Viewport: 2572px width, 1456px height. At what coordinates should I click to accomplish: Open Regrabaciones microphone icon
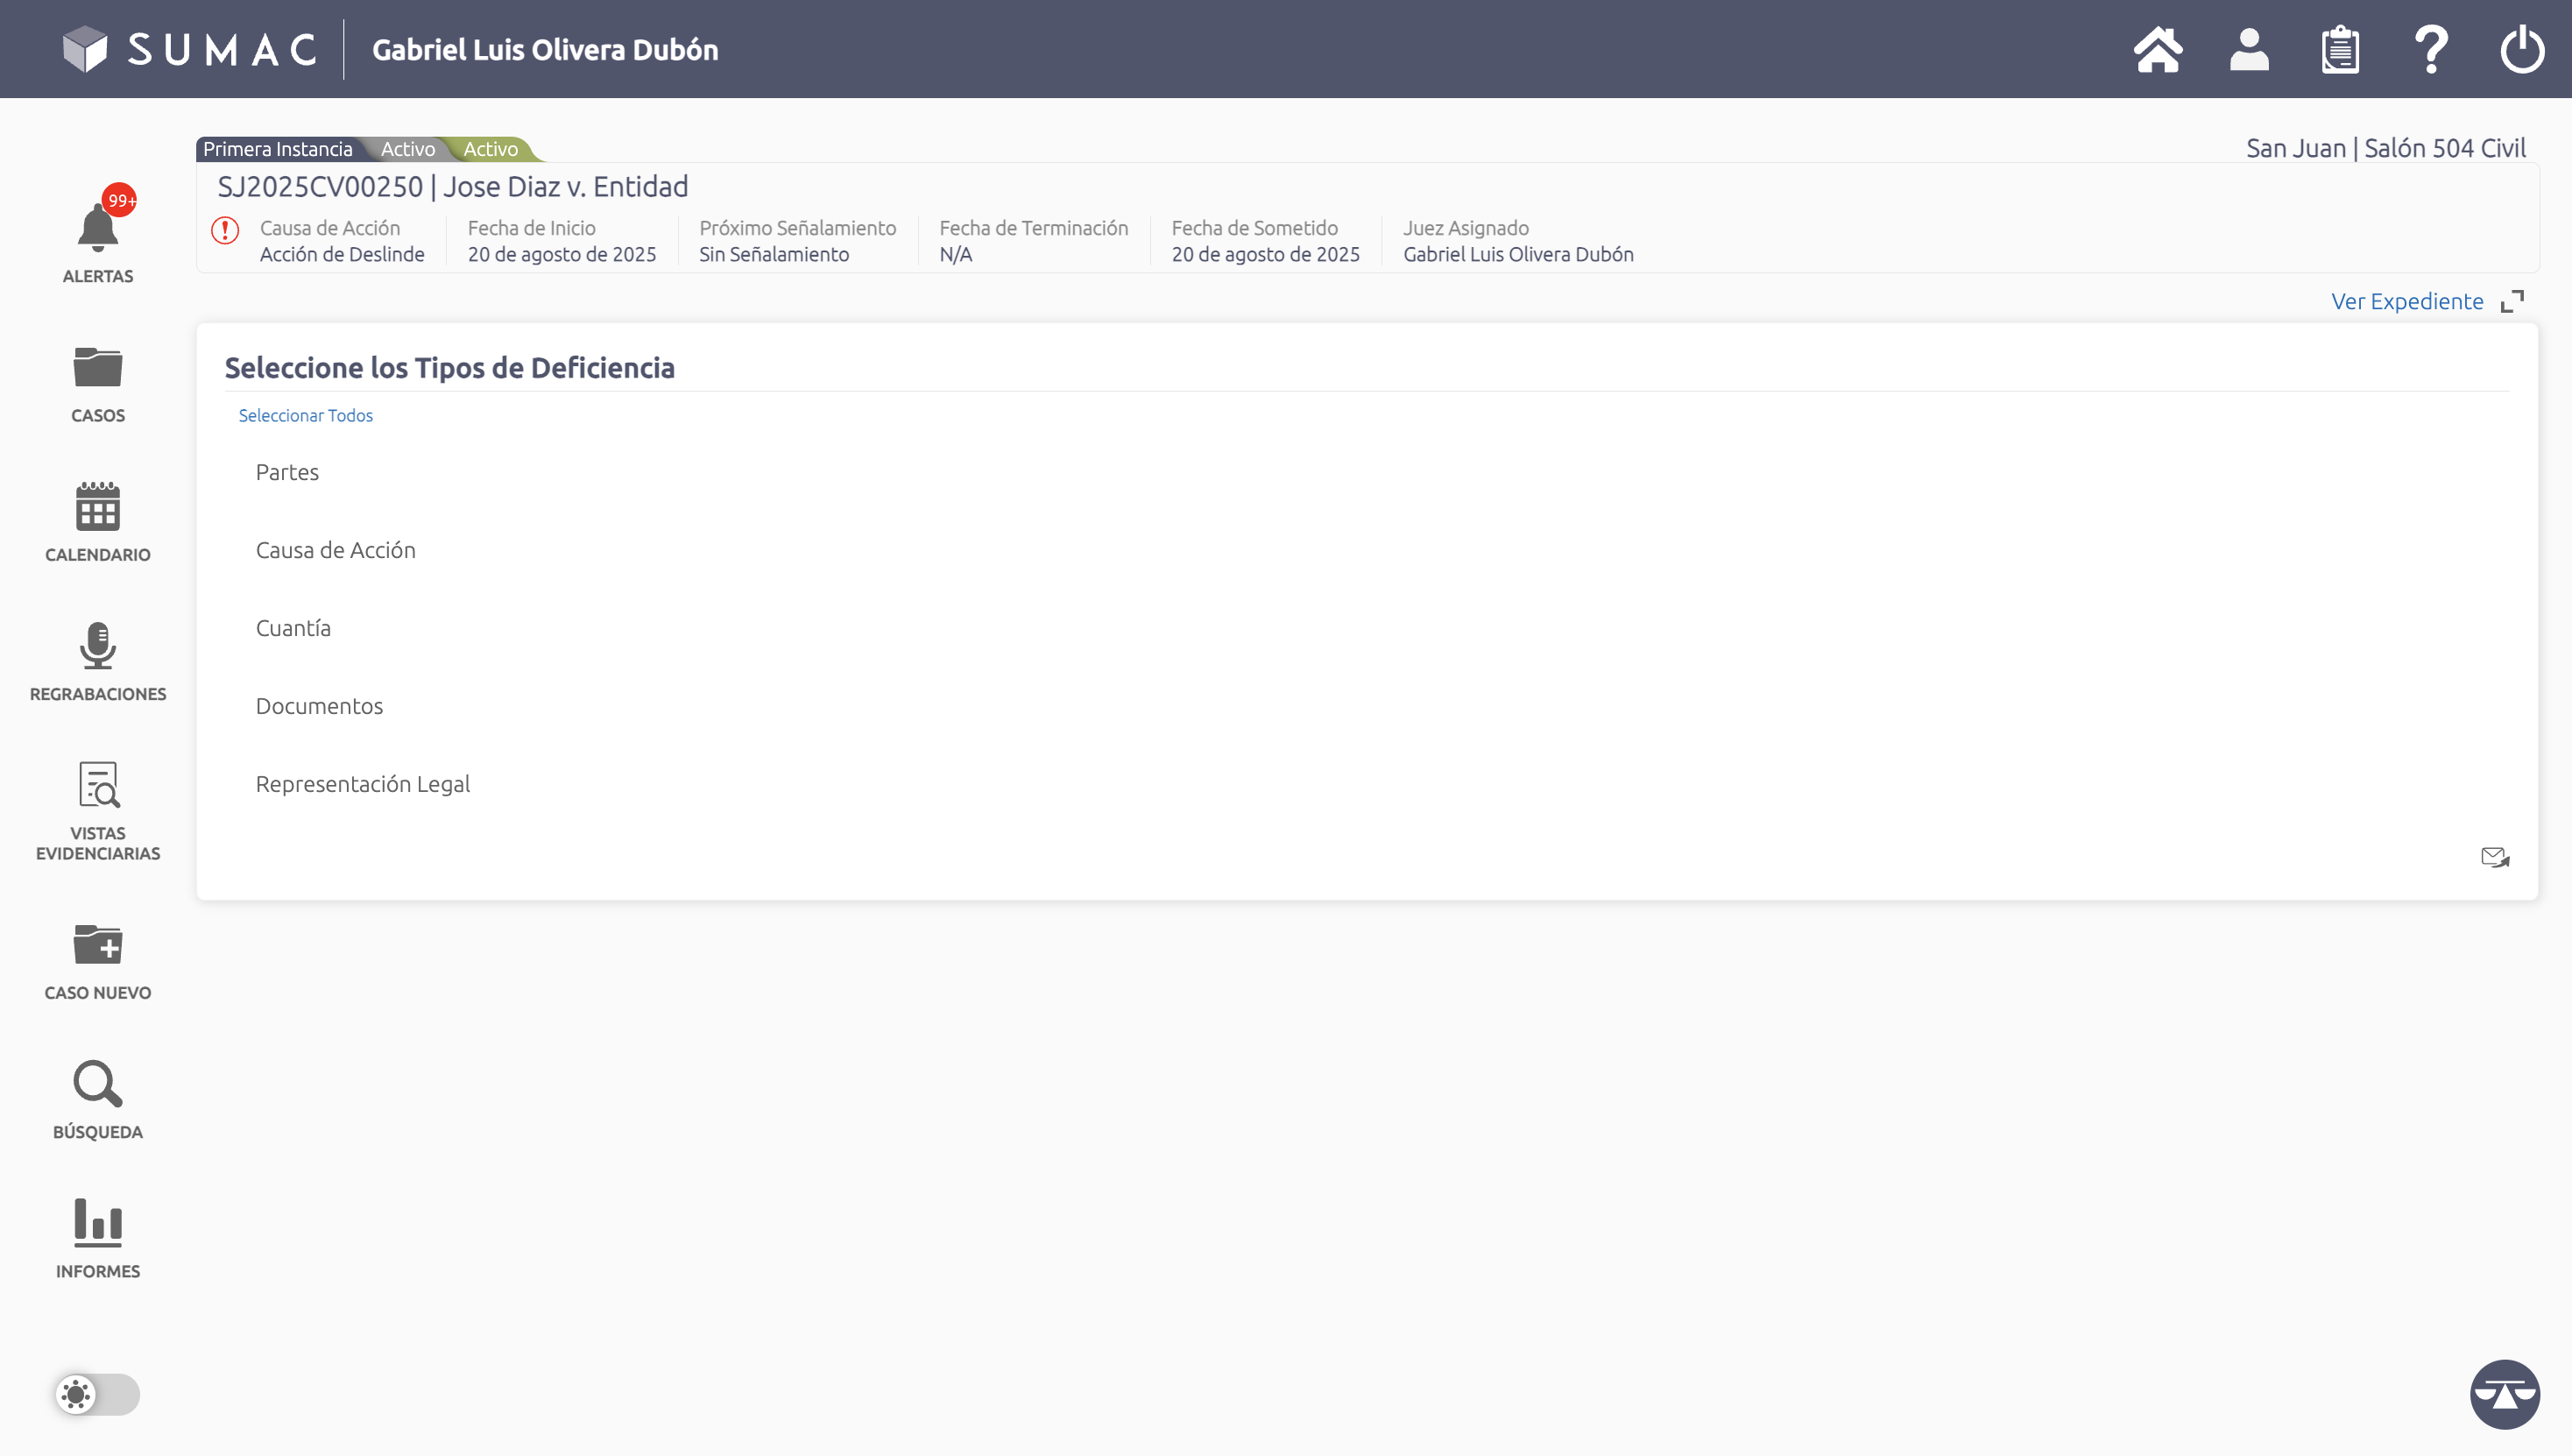pos(98,646)
